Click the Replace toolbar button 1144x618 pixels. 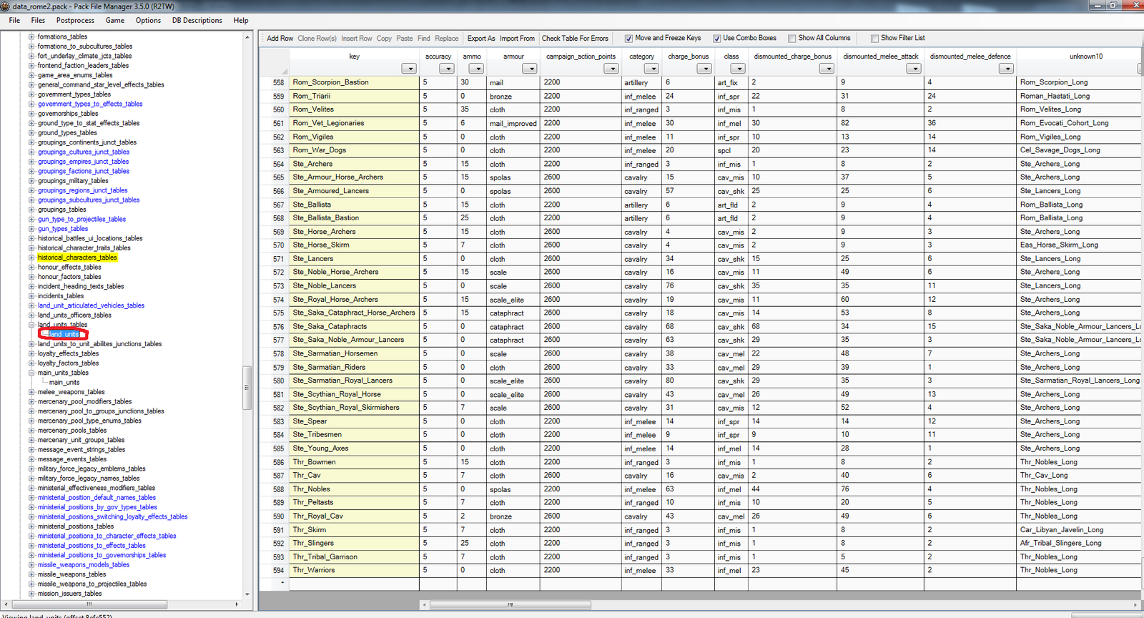[447, 39]
